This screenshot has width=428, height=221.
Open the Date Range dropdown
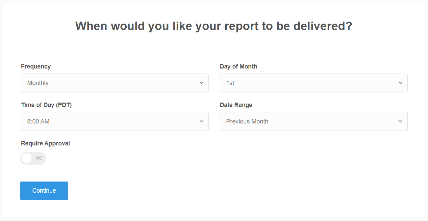coord(313,121)
